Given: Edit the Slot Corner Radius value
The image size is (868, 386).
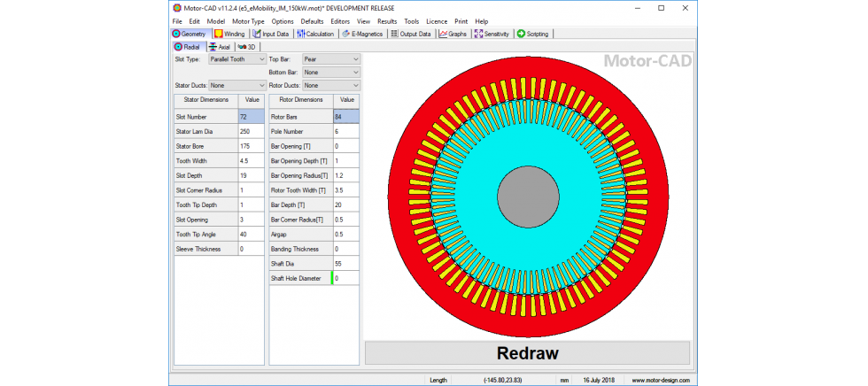Looking at the screenshot, I should (x=251, y=190).
